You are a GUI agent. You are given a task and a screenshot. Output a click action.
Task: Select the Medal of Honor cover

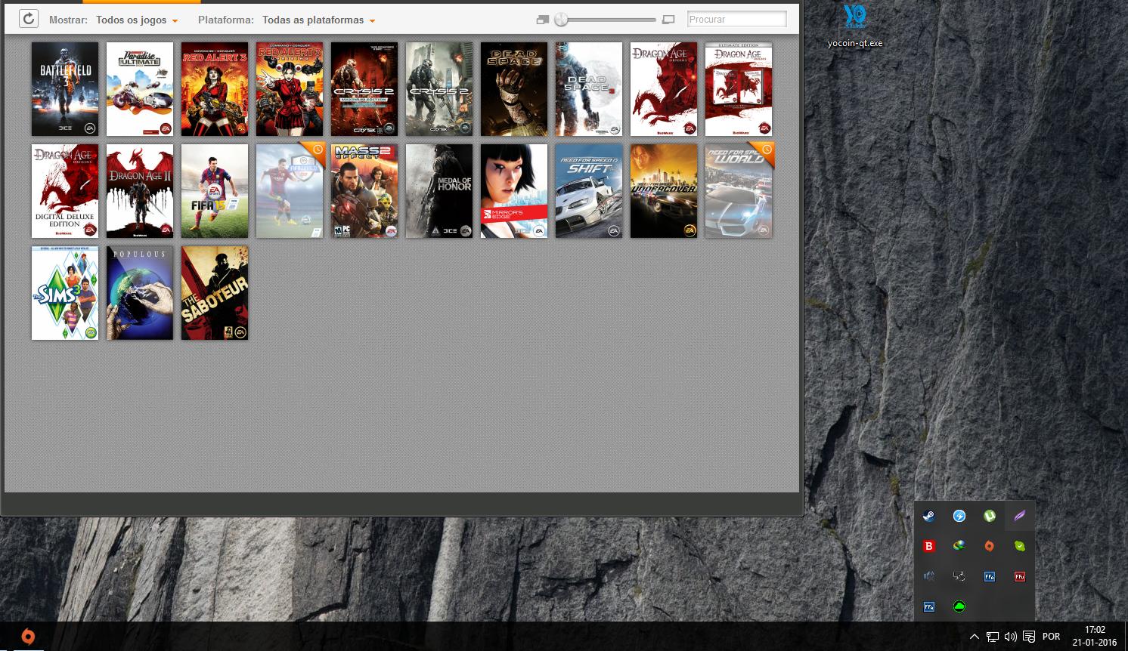click(439, 191)
